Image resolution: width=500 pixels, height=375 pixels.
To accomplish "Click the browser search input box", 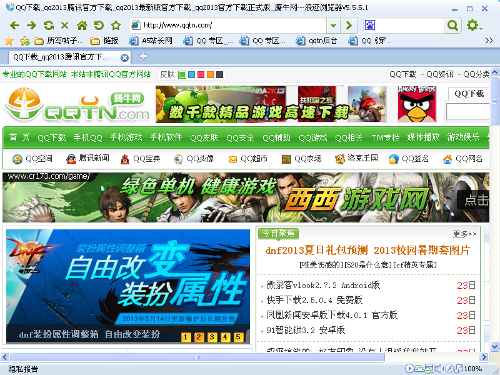I will coord(409,25).
